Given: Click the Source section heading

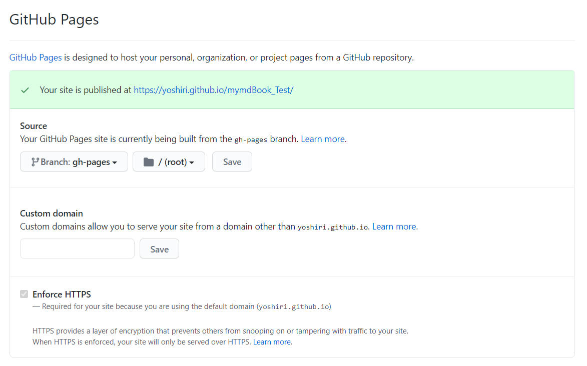Looking at the screenshot, I should 34,125.
